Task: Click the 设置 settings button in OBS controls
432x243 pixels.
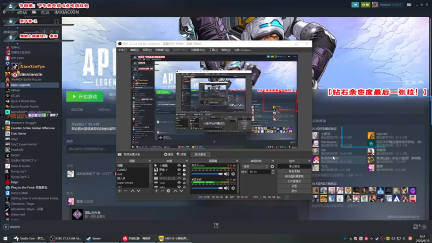Action: coord(294,186)
